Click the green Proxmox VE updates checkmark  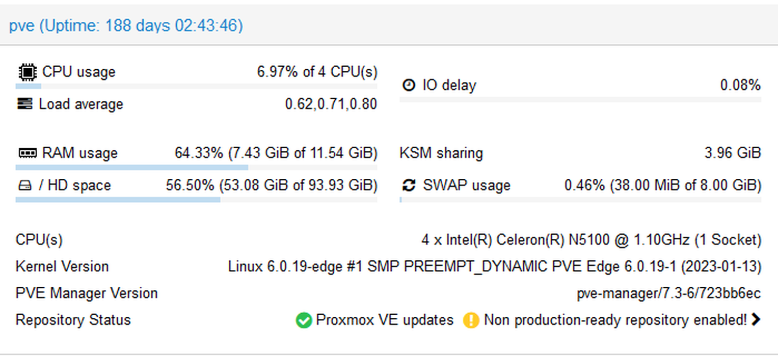(x=304, y=320)
